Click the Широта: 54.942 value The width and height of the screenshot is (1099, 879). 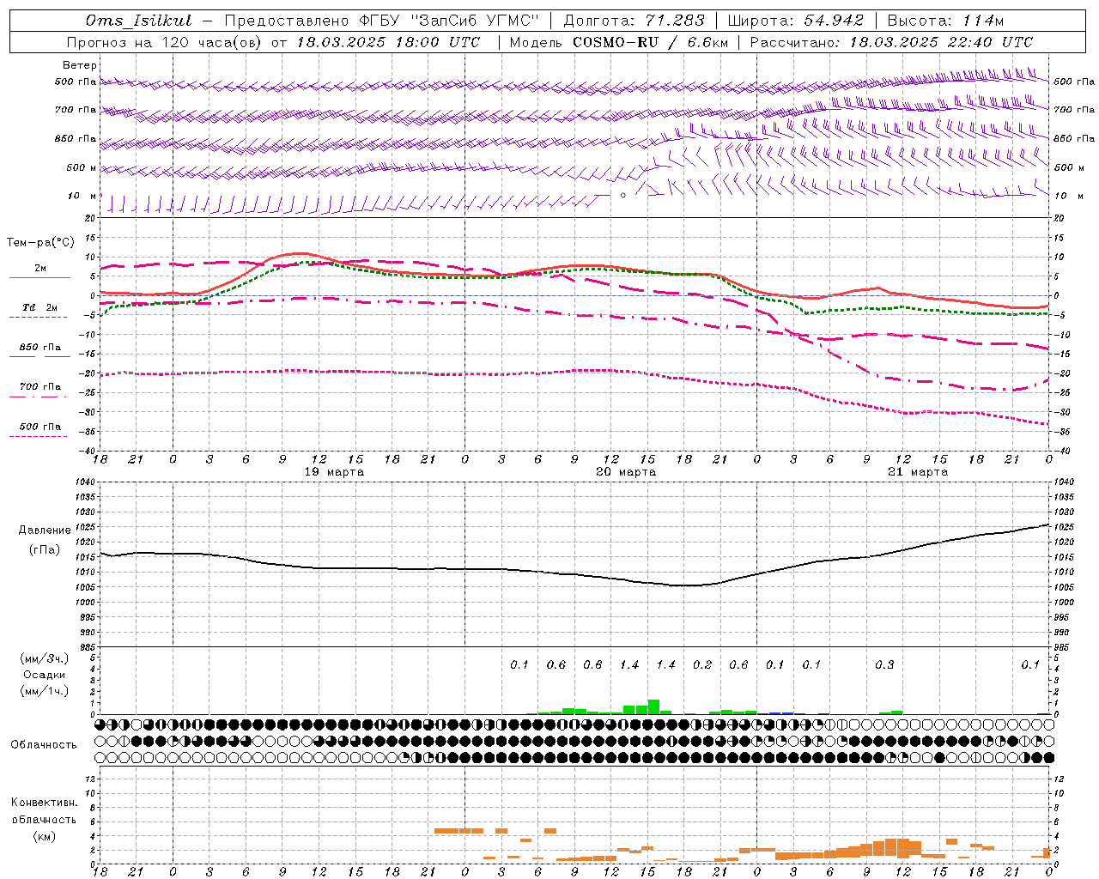(795, 21)
